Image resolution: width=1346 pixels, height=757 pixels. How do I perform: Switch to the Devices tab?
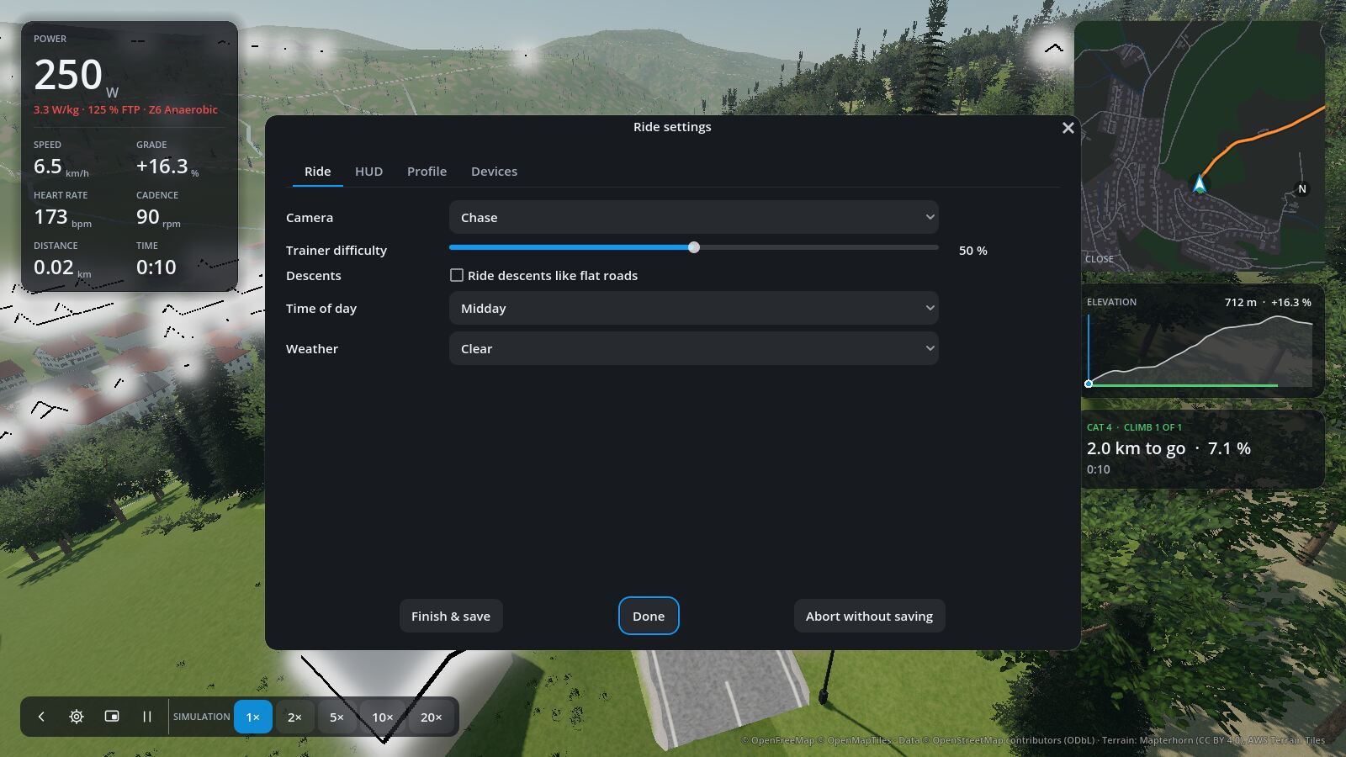494,171
